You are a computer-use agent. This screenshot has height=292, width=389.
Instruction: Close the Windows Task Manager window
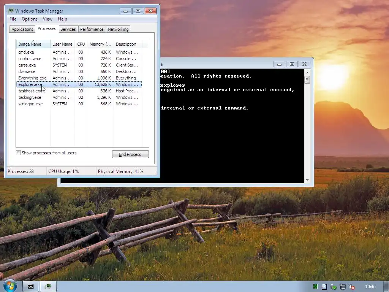150,11
